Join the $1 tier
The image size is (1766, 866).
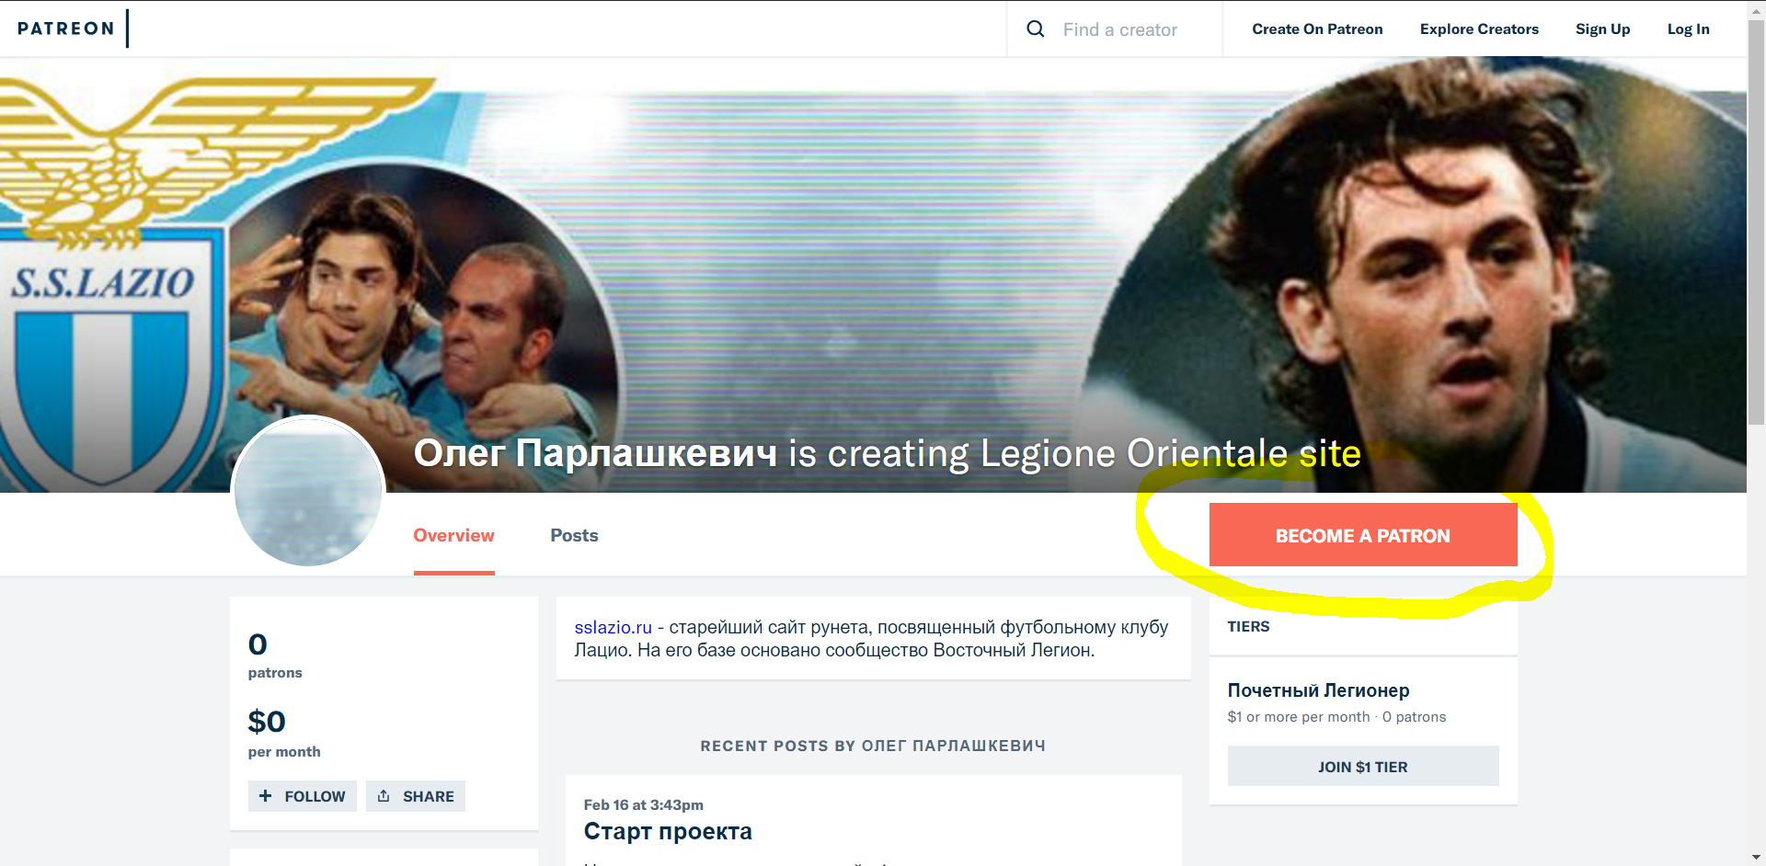tap(1363, 767)
